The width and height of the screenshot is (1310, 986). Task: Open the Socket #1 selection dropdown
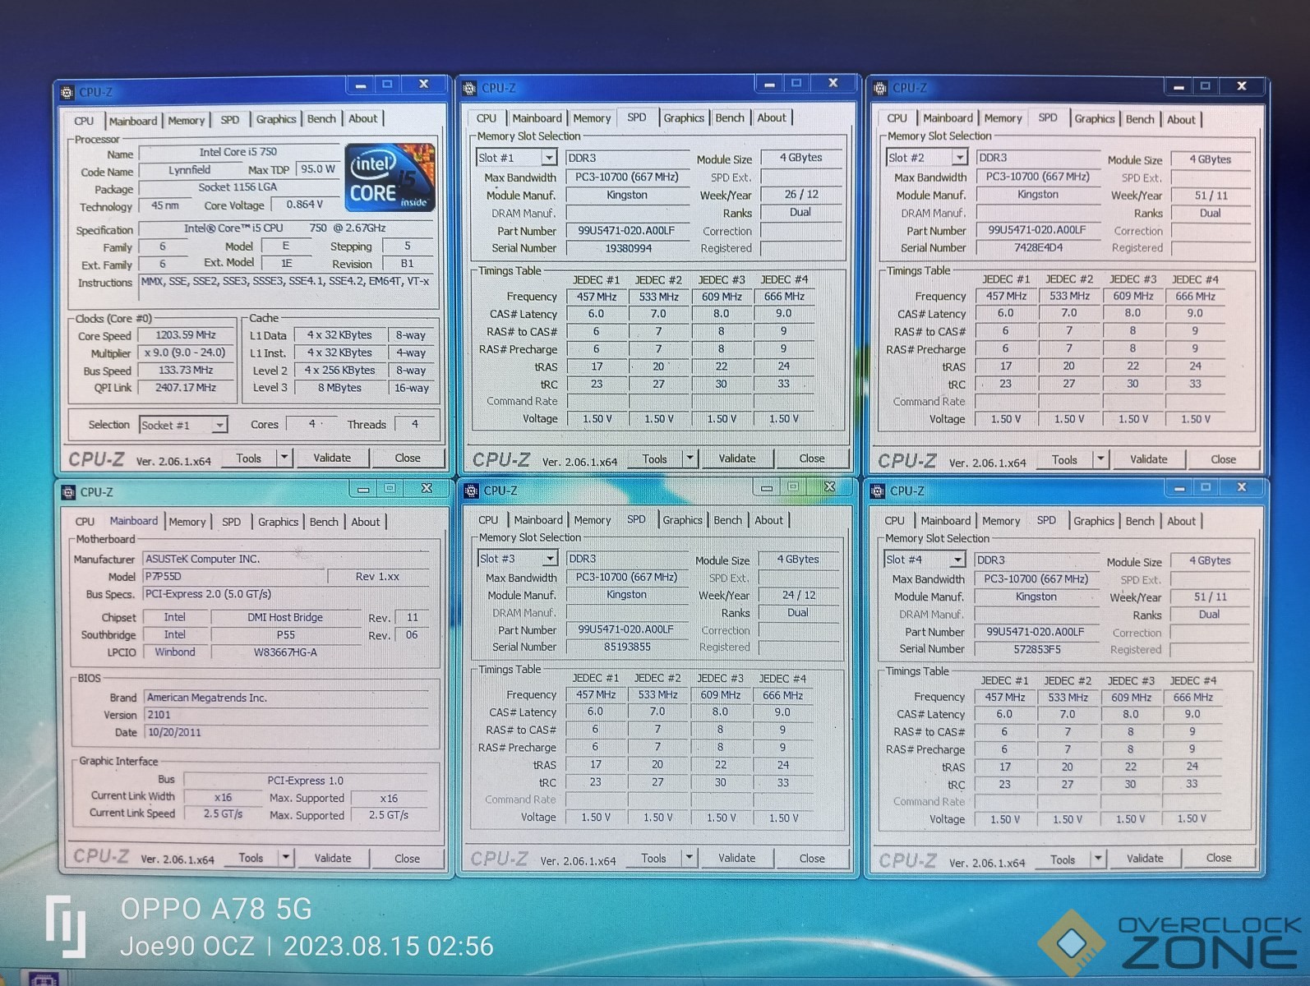tap(219, 425)
